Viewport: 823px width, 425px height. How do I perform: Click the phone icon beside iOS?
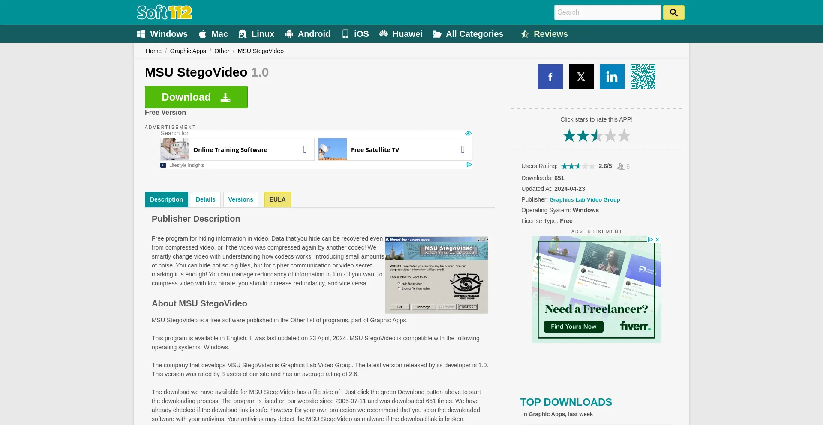point(345,34)
